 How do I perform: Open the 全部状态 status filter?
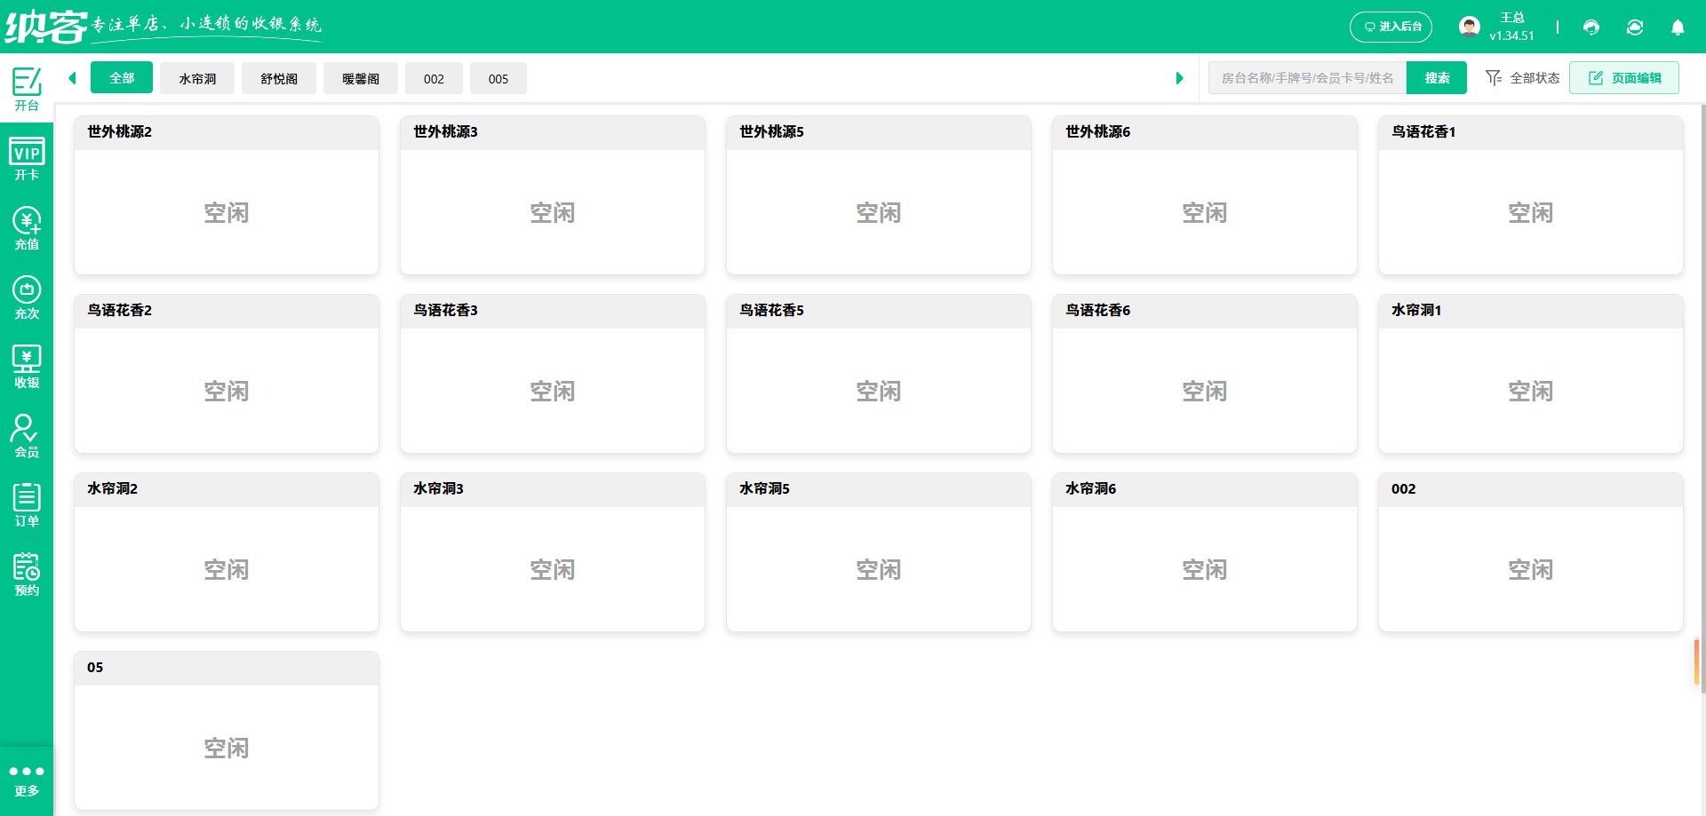(1522, 78)
